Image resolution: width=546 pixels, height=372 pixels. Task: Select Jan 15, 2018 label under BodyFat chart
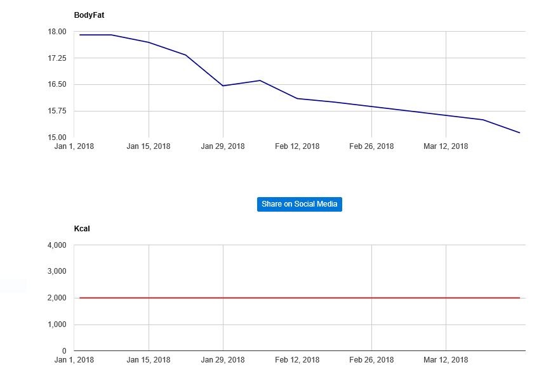coord(149,146)
